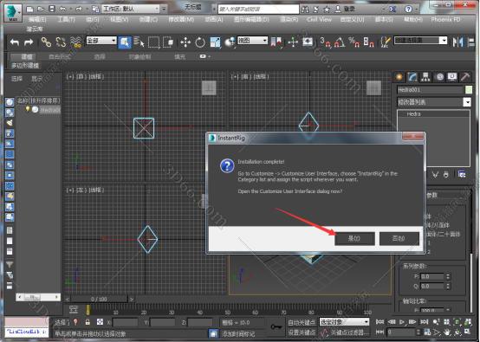Open the 帮助(H) menu
Image resolution: width=480 pixels, height=342 pixels.
coord(413,20)
